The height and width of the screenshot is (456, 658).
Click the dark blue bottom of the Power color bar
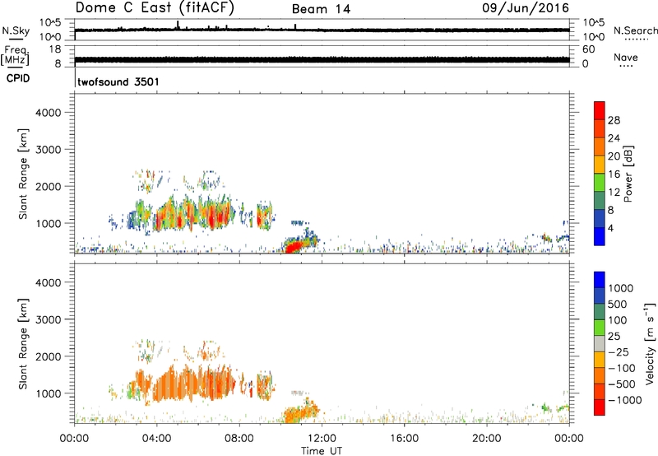600,236
